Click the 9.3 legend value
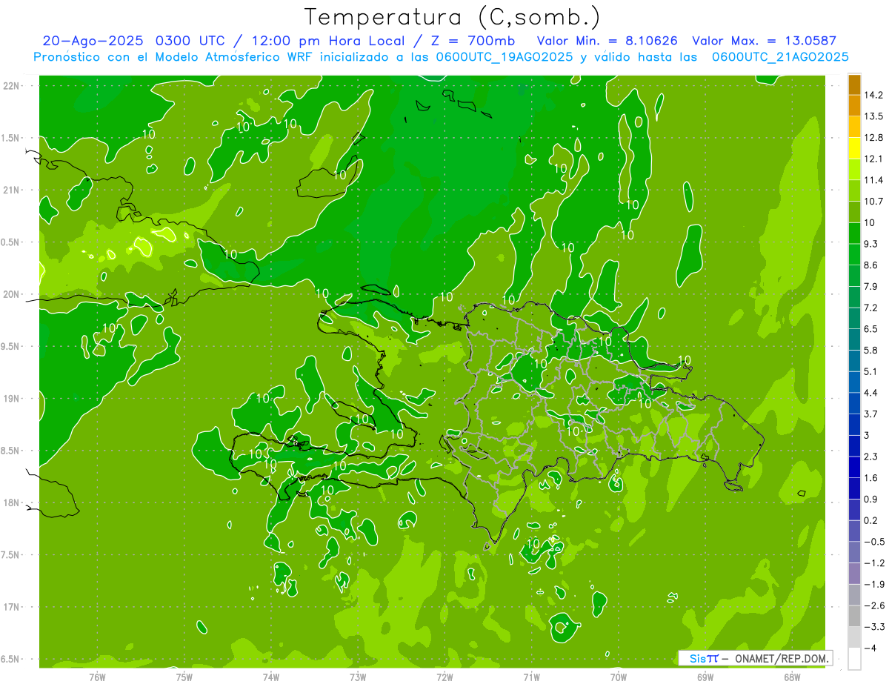Image resolution: width=889 pixels, height=687 pixels. [x=871, y=244]
